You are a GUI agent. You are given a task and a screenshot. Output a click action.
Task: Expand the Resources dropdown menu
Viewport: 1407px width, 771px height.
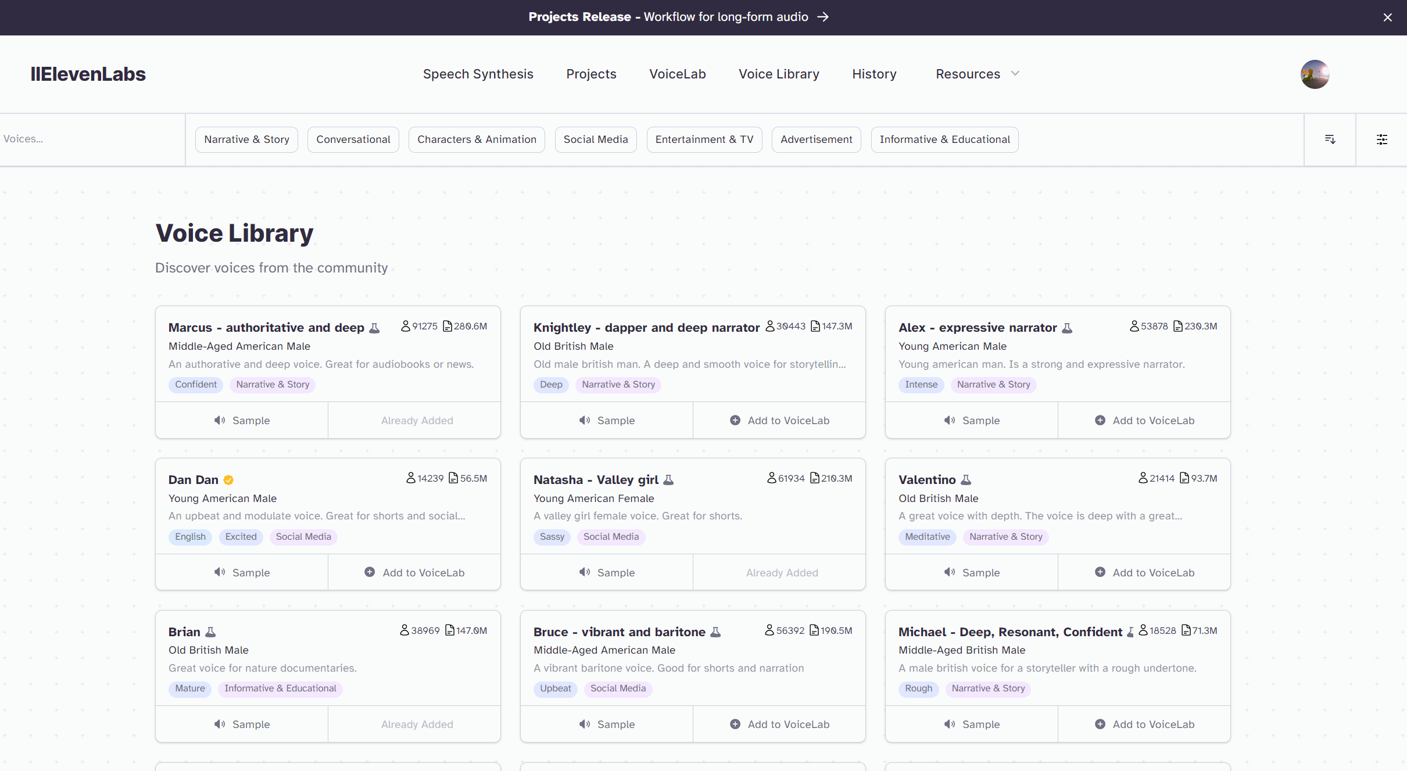click(x=977, y=74)
